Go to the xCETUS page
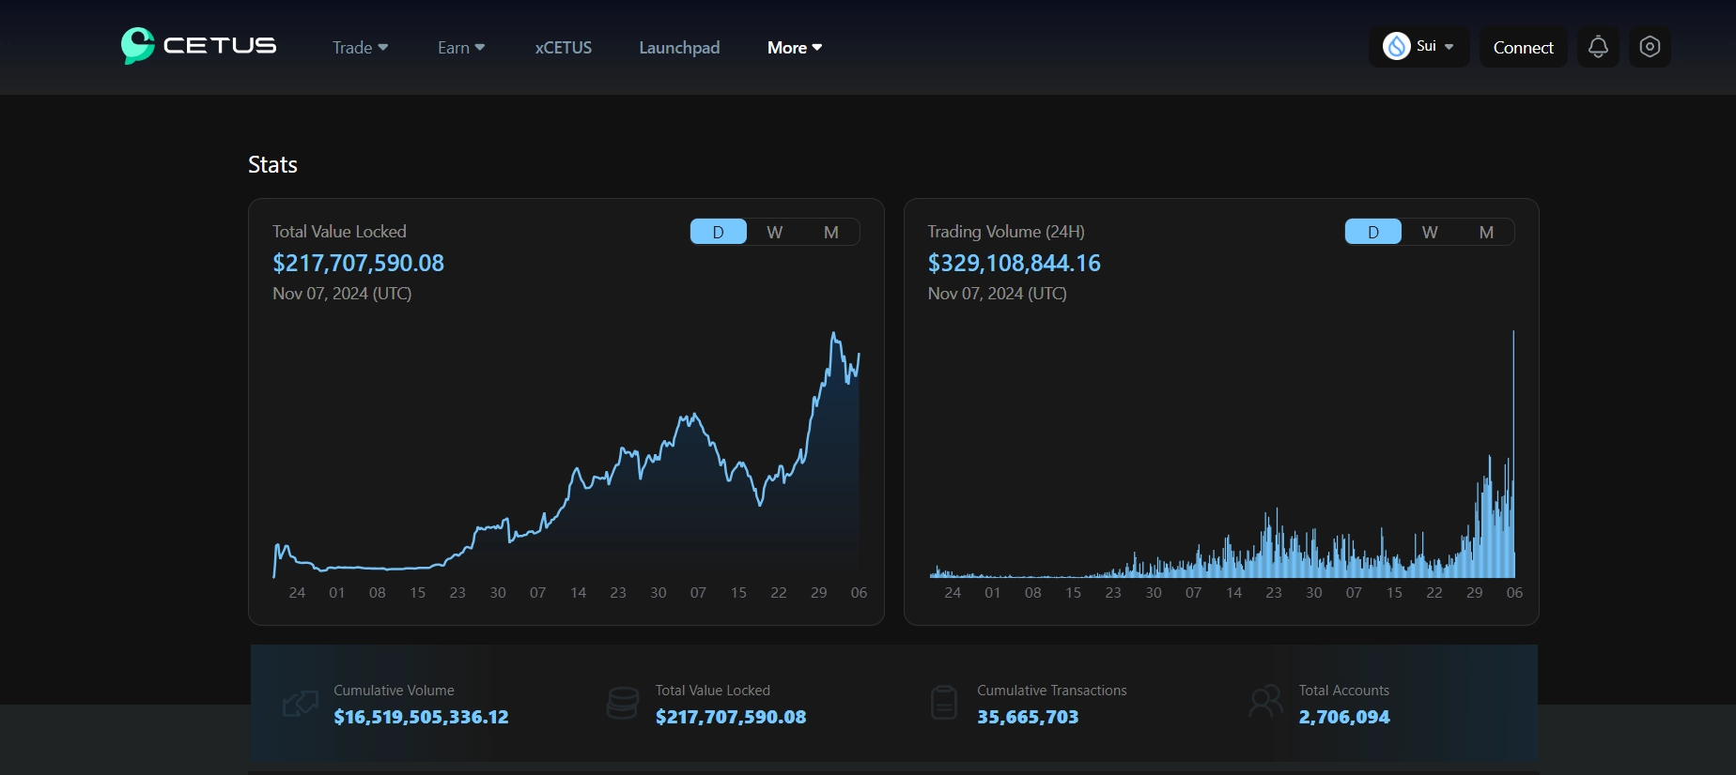The image size is (1736, 775). [564, 48]
